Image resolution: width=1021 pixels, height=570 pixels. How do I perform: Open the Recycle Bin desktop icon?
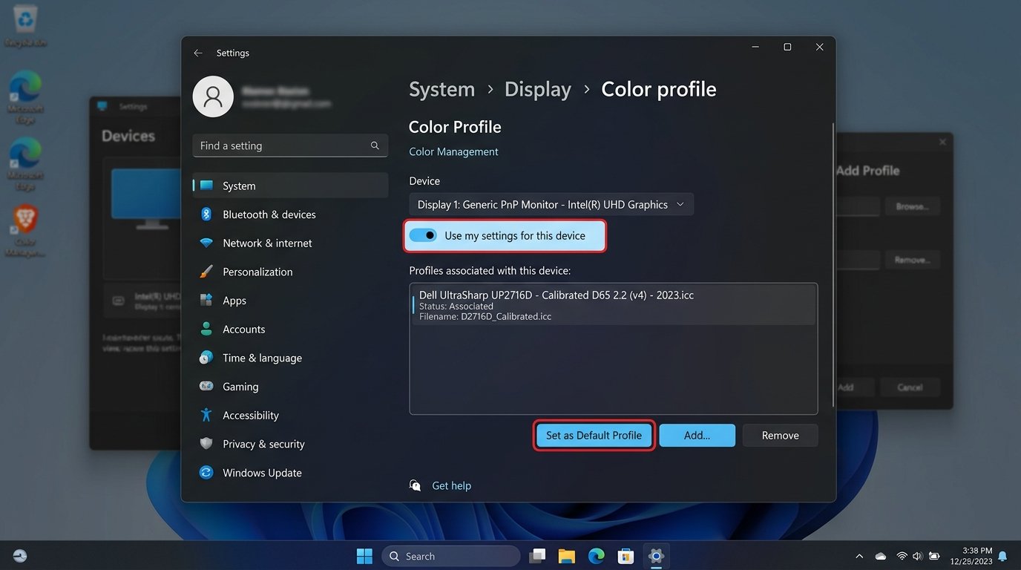(25, 26)
